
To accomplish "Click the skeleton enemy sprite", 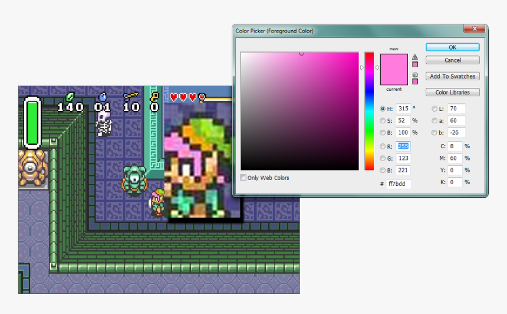I will tap(104, 125).
